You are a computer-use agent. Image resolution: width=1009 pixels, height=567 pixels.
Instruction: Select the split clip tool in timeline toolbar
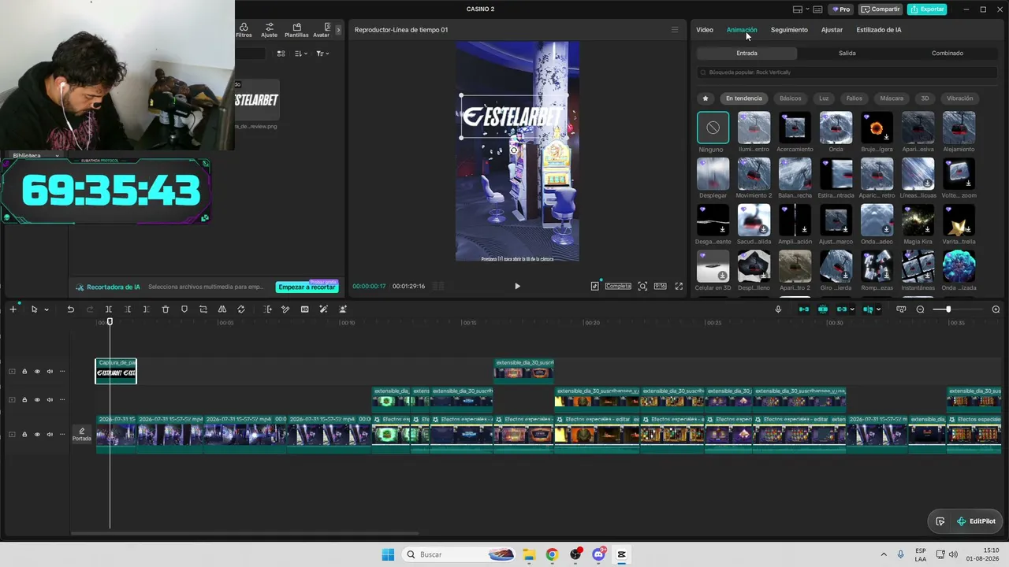(x=109, y=309)
